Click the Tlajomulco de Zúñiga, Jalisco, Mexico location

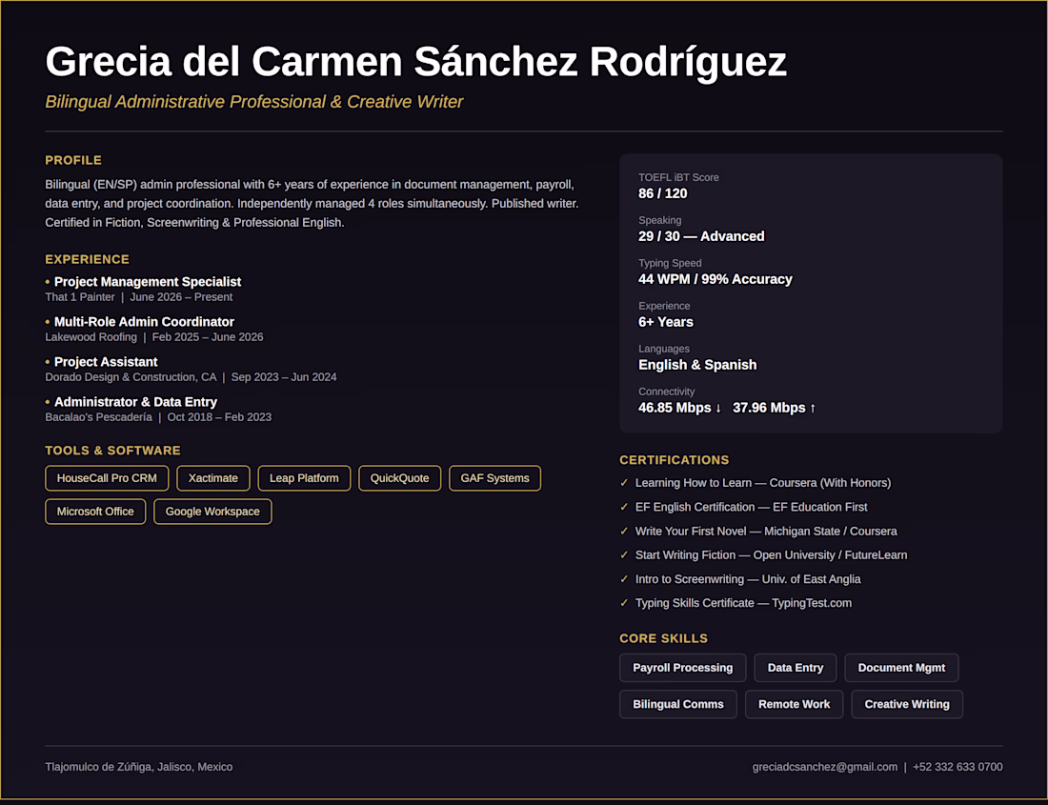click(139, 767)
